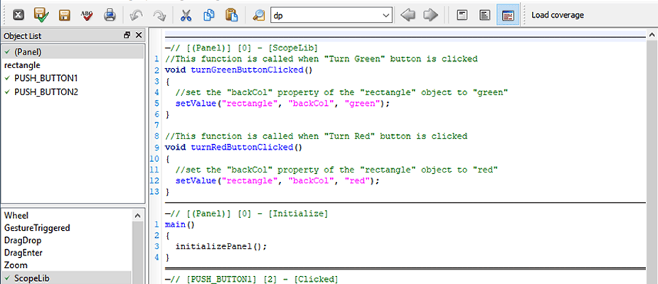Collapse the PUSH_BUTTON1 [Clicked] code section
This screenshot has height=284, width=658.
click(x=167, y=279)
